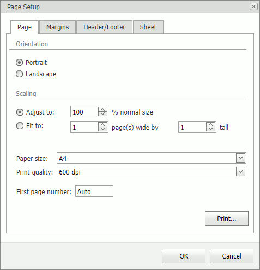Image resolution: width=260 pixels, height=270 pixels.
Task: Click the Cancel button
Action: click(x=232, y=256)
